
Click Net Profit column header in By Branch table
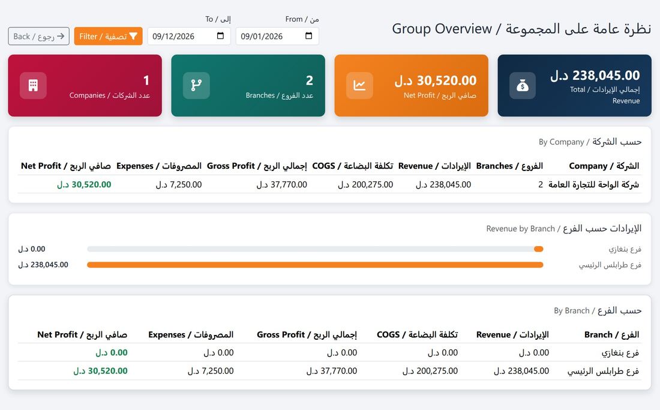click(x=83, y=334)
